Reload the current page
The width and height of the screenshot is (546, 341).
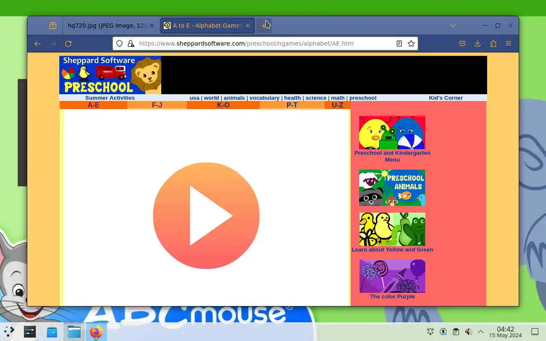coord(68,43)
